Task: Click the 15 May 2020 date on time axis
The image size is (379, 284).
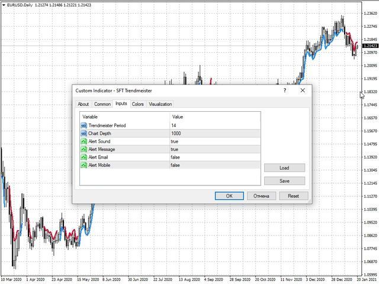Action: tap(88, 280)
